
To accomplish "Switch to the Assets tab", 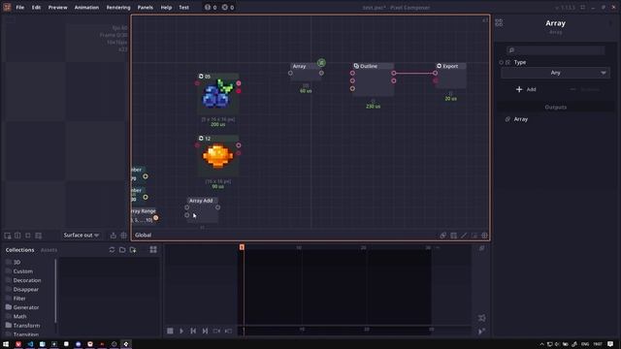I will (49, 250).
